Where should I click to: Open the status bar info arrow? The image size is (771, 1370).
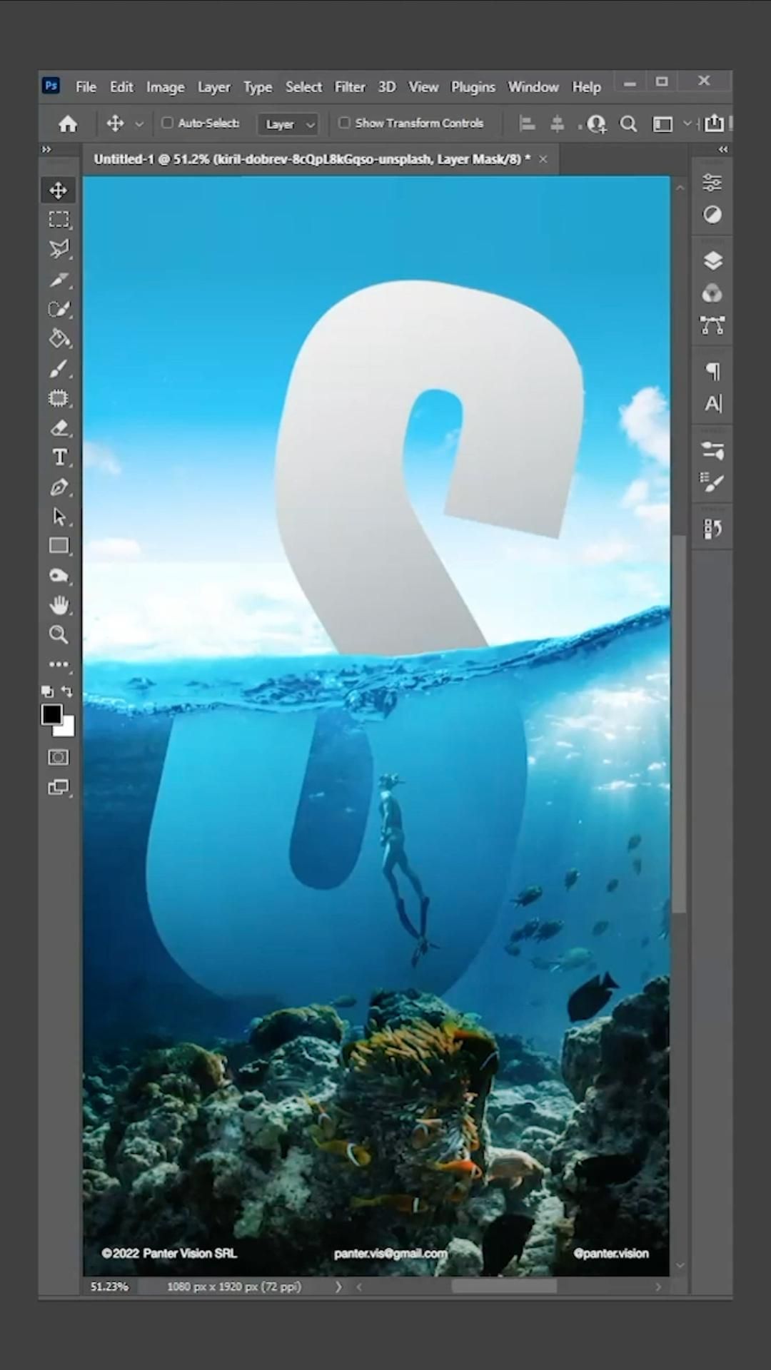click(x=338, y=1287)
